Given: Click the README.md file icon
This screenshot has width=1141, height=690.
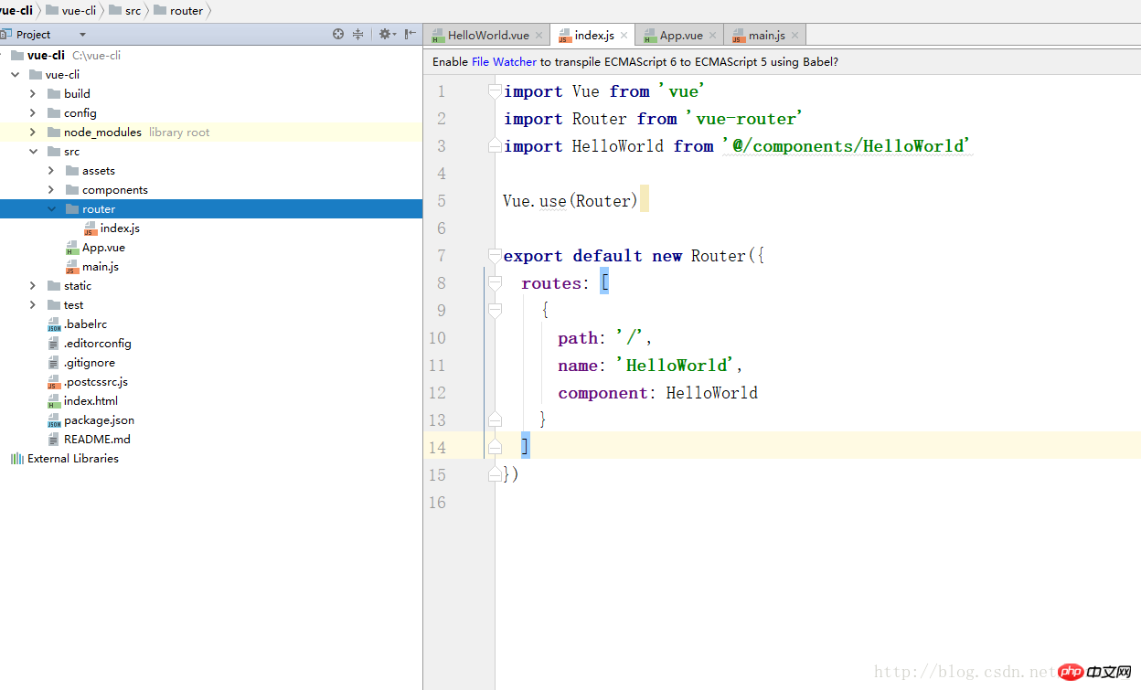Looking at the screenshot, I should [x=54, y=440].
